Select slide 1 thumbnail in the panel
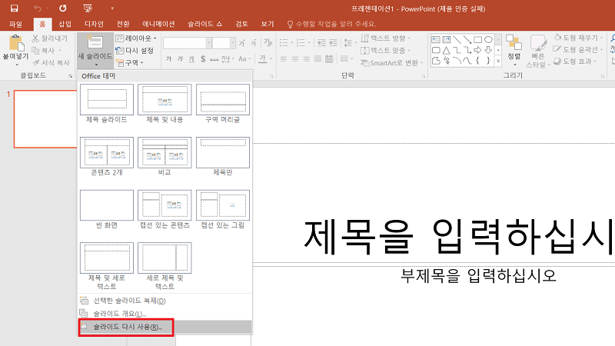Viewport: 615px width, 346px height. (x=45, y=119)
